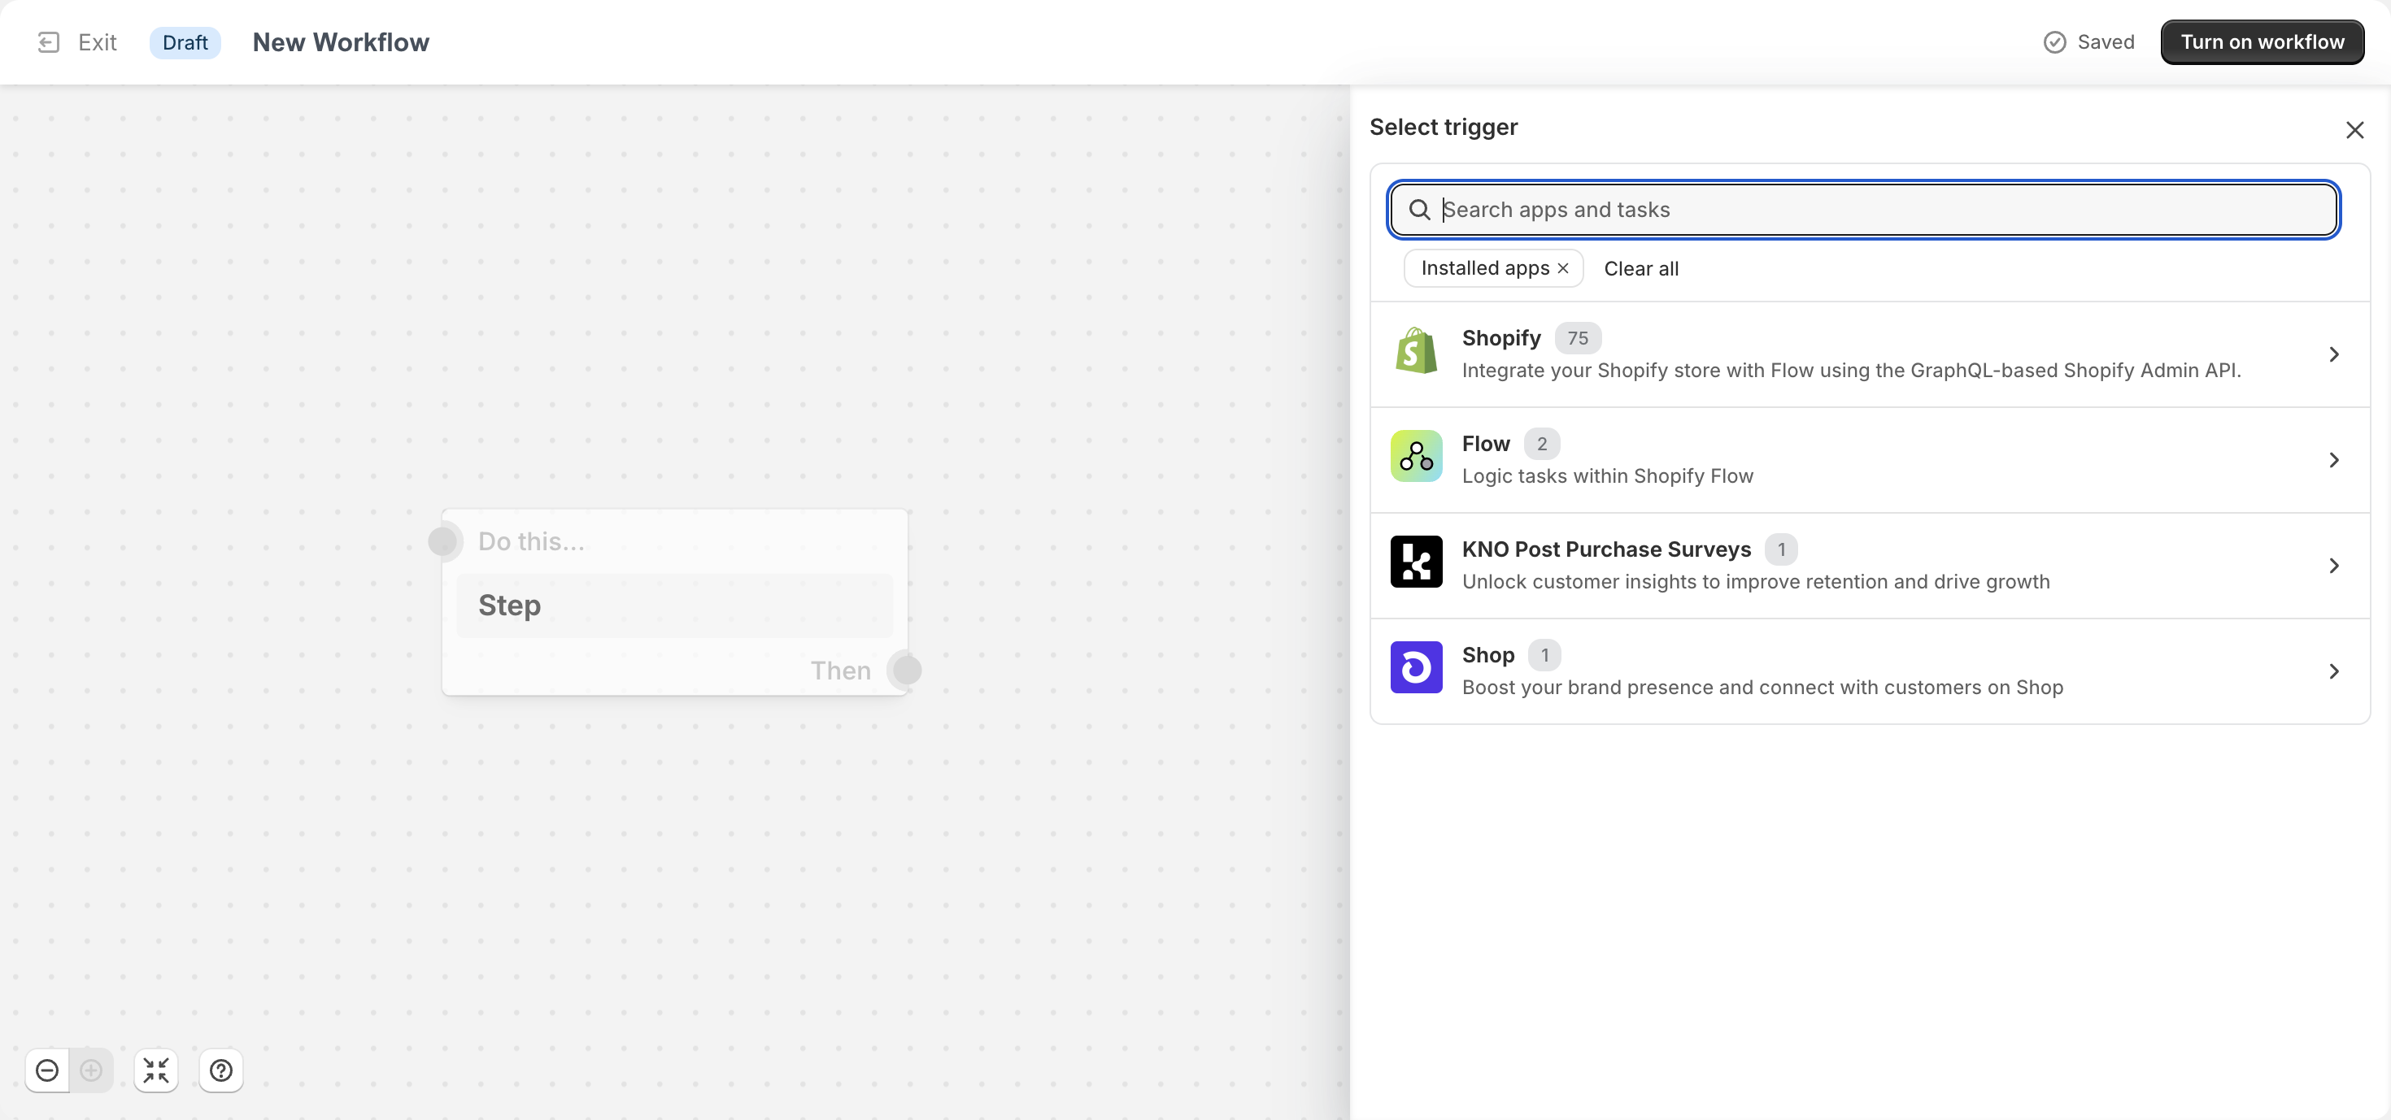Fit workflow to view icon
The width and height of the screenshot is (2391, 1120).
click(x=156, y=1070)
